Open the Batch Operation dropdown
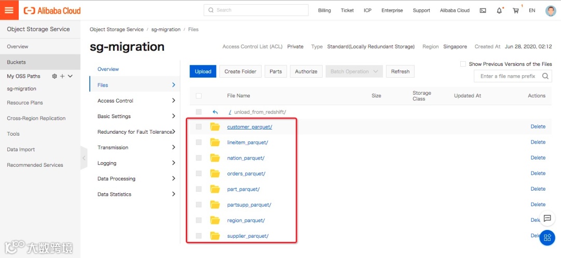Screen dimensions: 561x258 point(354,71)
